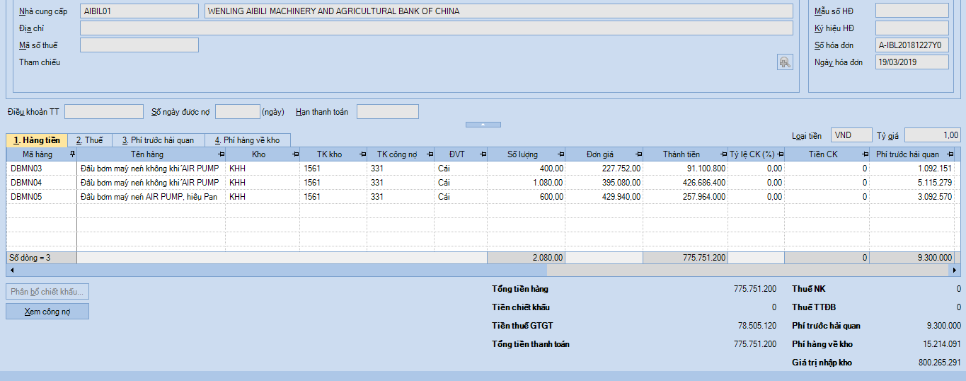Switch to the 1. Hàng tiền tab
The height and width of the screenshot is (381, 966).
tap(37, 140)
